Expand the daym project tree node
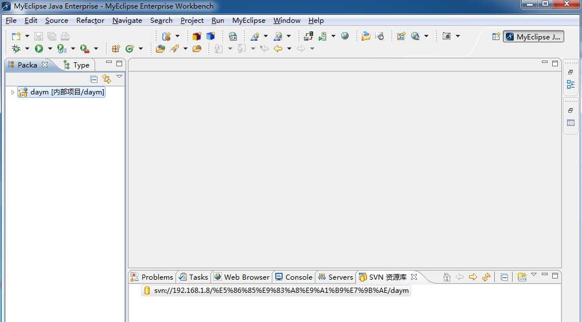 [13, 92]
